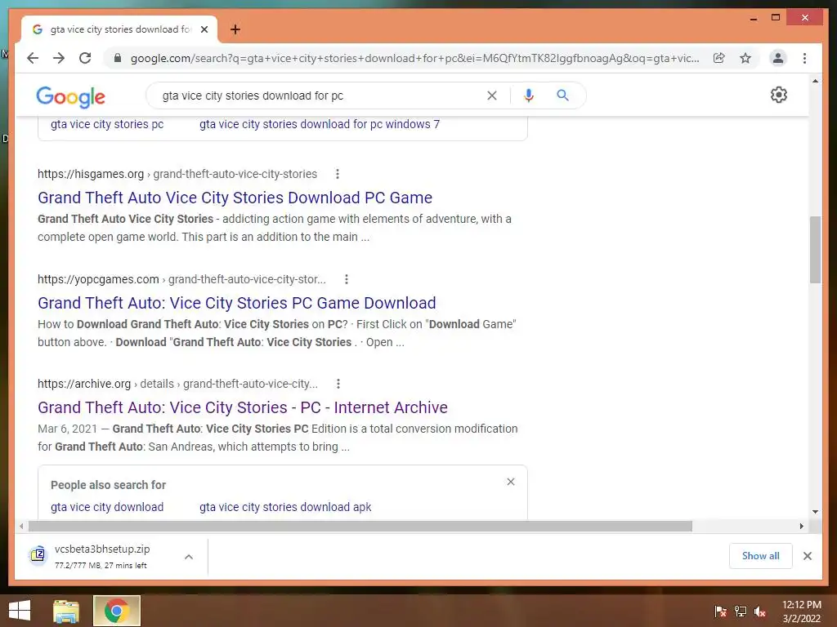Open the Chrome profile avatar

click(x=778, y=58)
